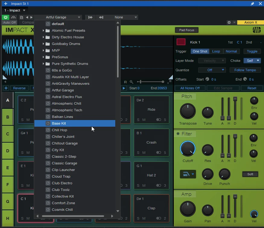Click the Pitch Decay fader
This screenshot has width=264, height=228.
pos(235,109)
